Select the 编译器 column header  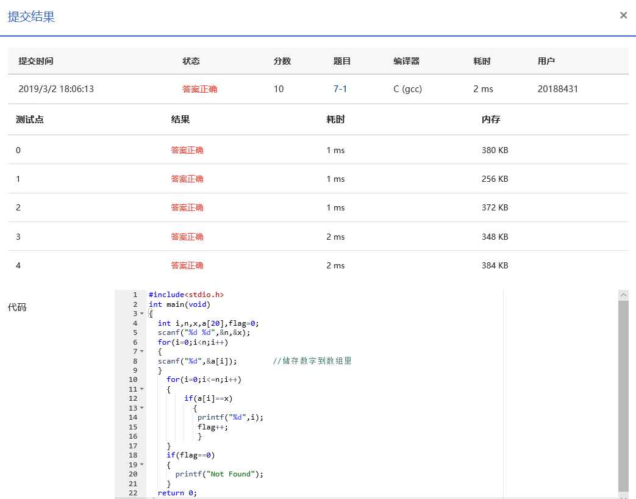pyautogui.click(x=407, y=61)
